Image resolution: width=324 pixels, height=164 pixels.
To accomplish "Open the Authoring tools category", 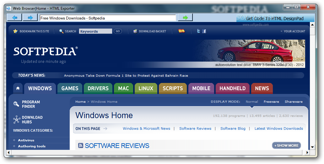I will point(32,146).
